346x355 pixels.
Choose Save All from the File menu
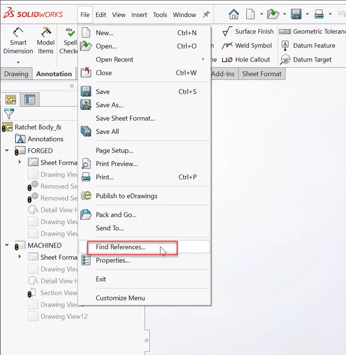(x=144, y=131)
